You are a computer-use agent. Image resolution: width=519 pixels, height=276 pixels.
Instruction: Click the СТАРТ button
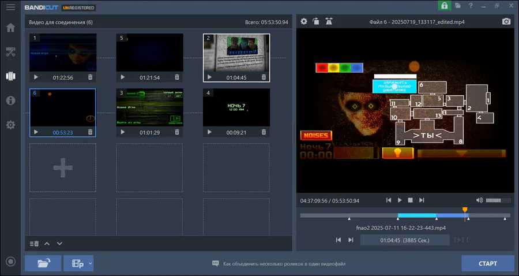tap(487, 263)
